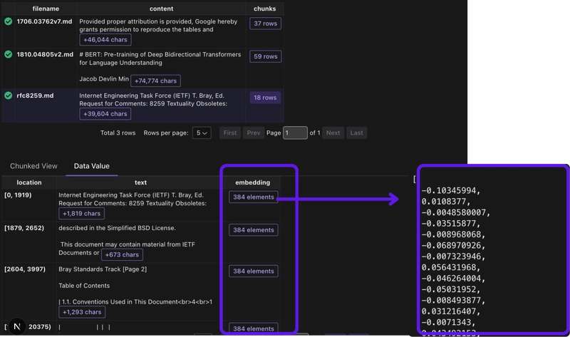Click the Last page button
Viewport: 570px width, 337px height.
tap(357, 133)
